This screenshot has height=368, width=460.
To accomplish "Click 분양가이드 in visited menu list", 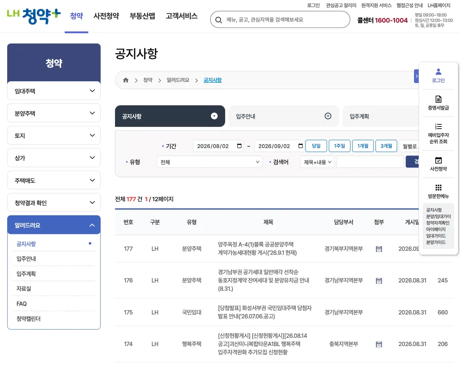I will tap(436, 242).
